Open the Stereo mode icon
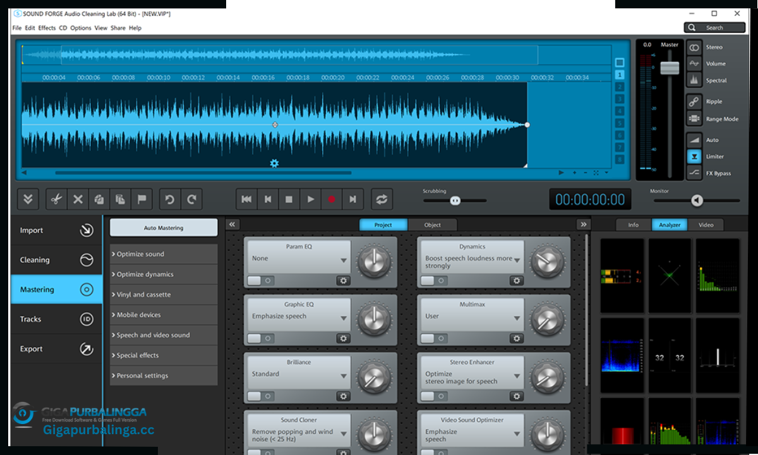Screen dimensions: 758x455 694,47
